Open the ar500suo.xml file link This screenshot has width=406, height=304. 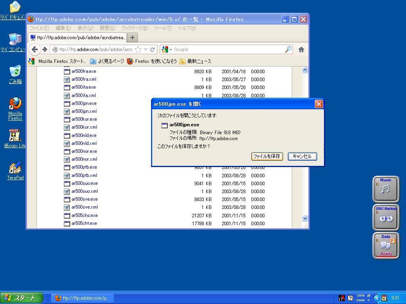(x=85, y=191)
